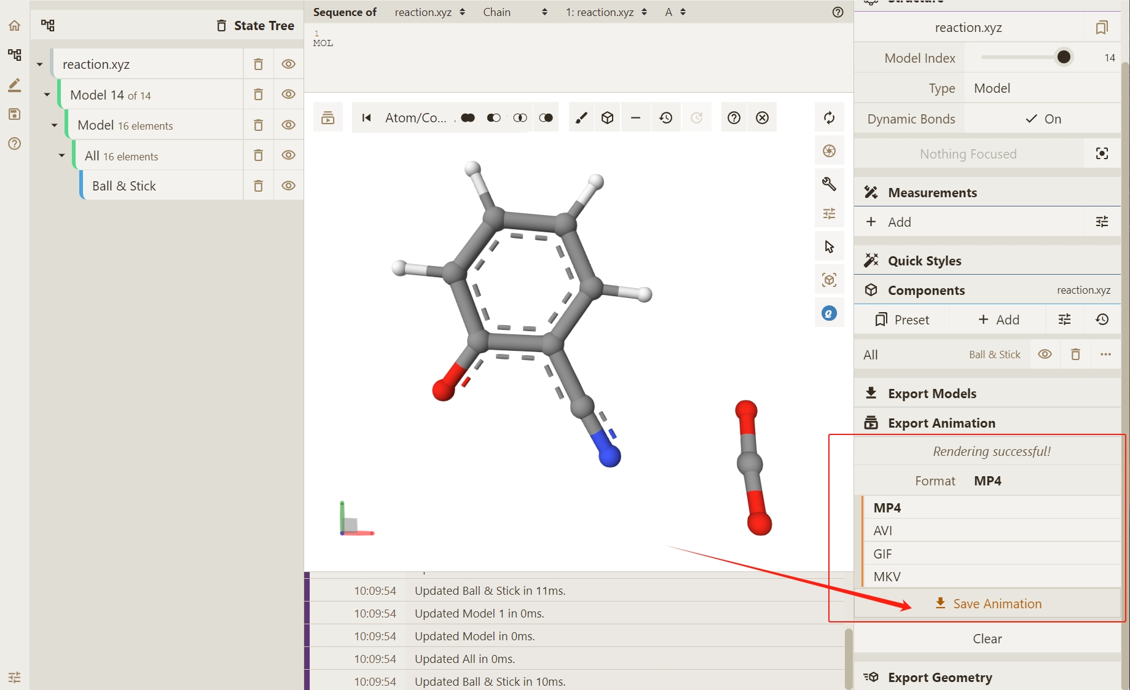Open the Chain dropdown in sequence bar
1130x690 pixels.
(514, 12)
